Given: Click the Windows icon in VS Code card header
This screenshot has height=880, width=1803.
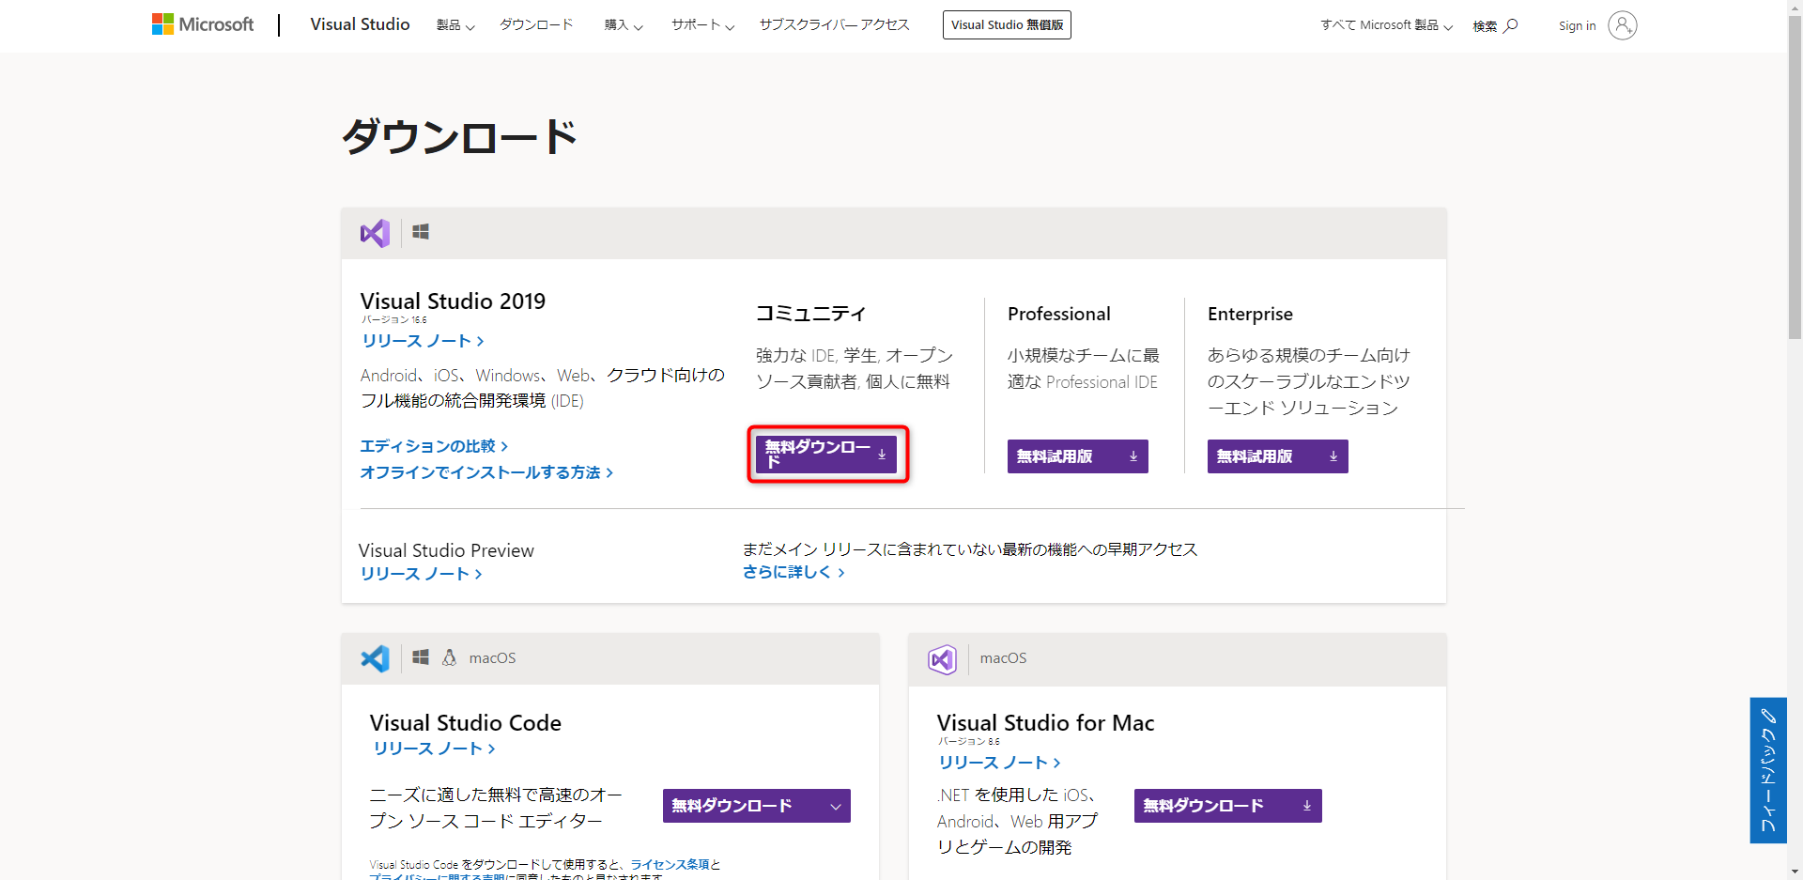Looking at the screenshot, I should 421,657.
